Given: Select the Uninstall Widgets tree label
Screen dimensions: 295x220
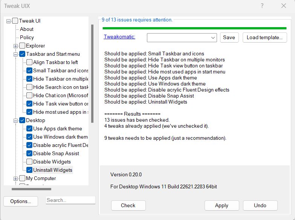Looking at the screenshot, I should 53,170.
